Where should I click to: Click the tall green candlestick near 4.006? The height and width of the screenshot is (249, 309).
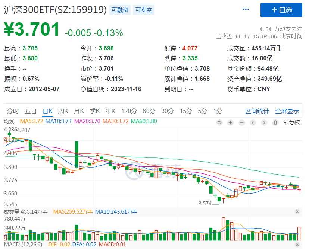pyautogui.click(x=77, y=154)
